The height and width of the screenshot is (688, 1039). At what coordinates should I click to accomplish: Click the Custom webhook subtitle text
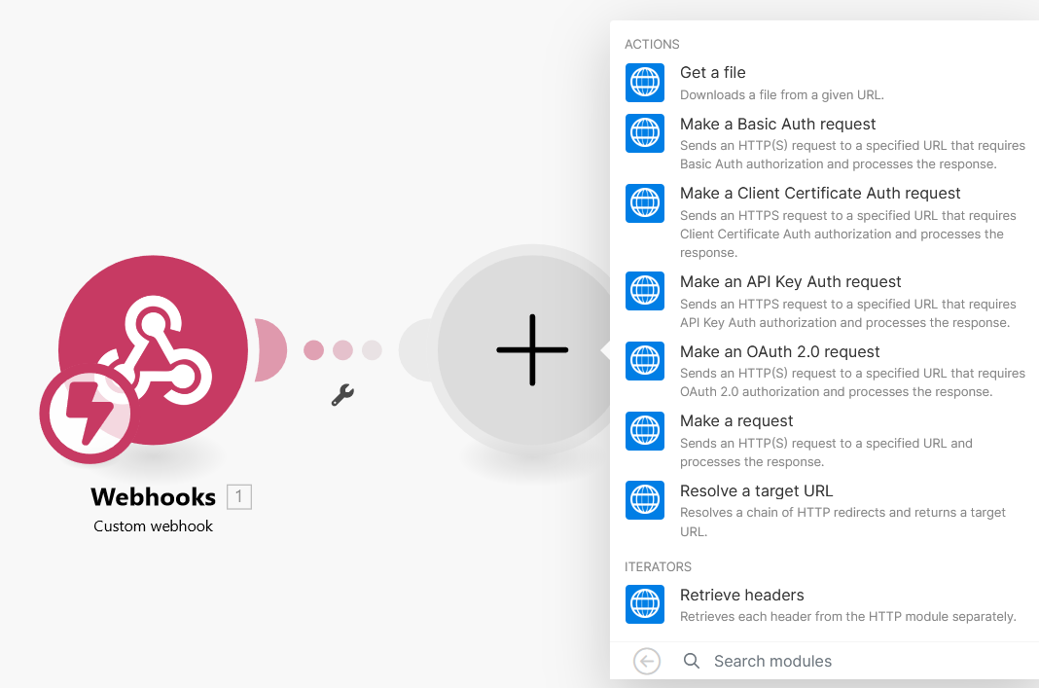pyautogui.click(x=153, y=526)
